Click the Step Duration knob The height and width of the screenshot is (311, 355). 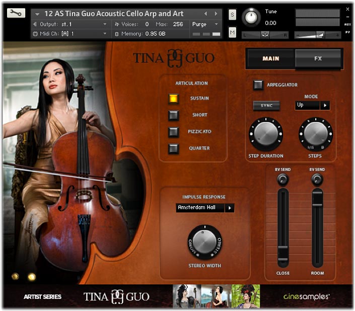[266, 134]
